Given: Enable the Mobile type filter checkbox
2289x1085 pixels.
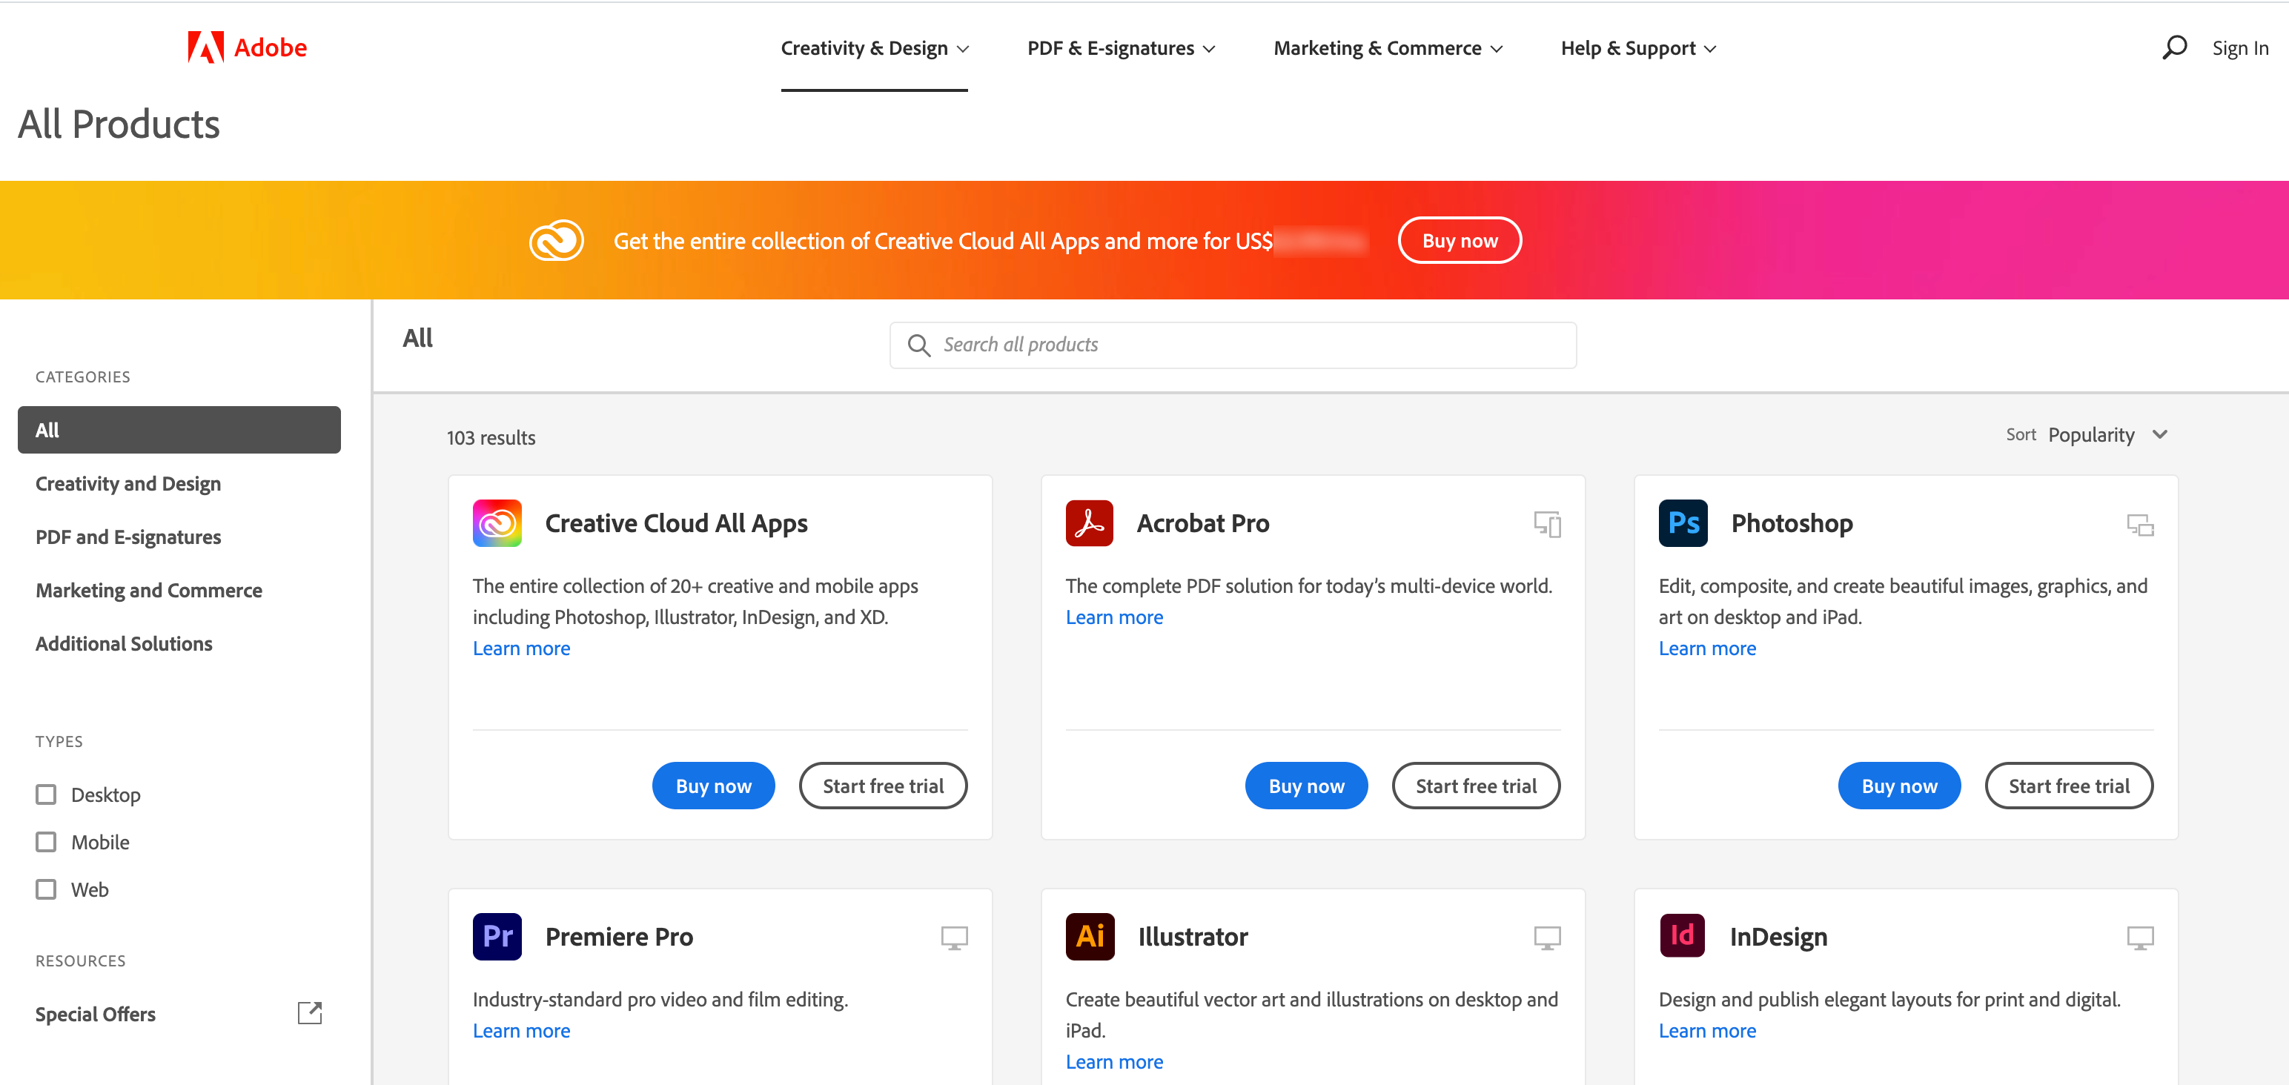Looking at the screenshot, I should point(45,841).
